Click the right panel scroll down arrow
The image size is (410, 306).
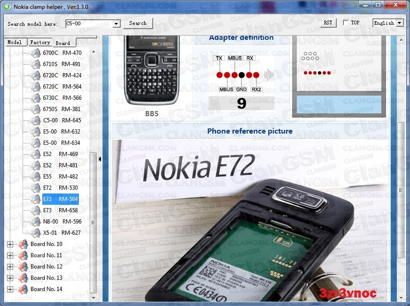point(401,298)
